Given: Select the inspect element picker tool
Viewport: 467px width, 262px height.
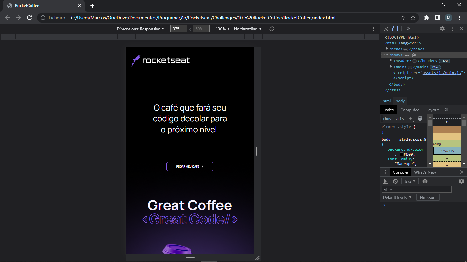Looking at the screenshot, I should (x=386, y=29).
